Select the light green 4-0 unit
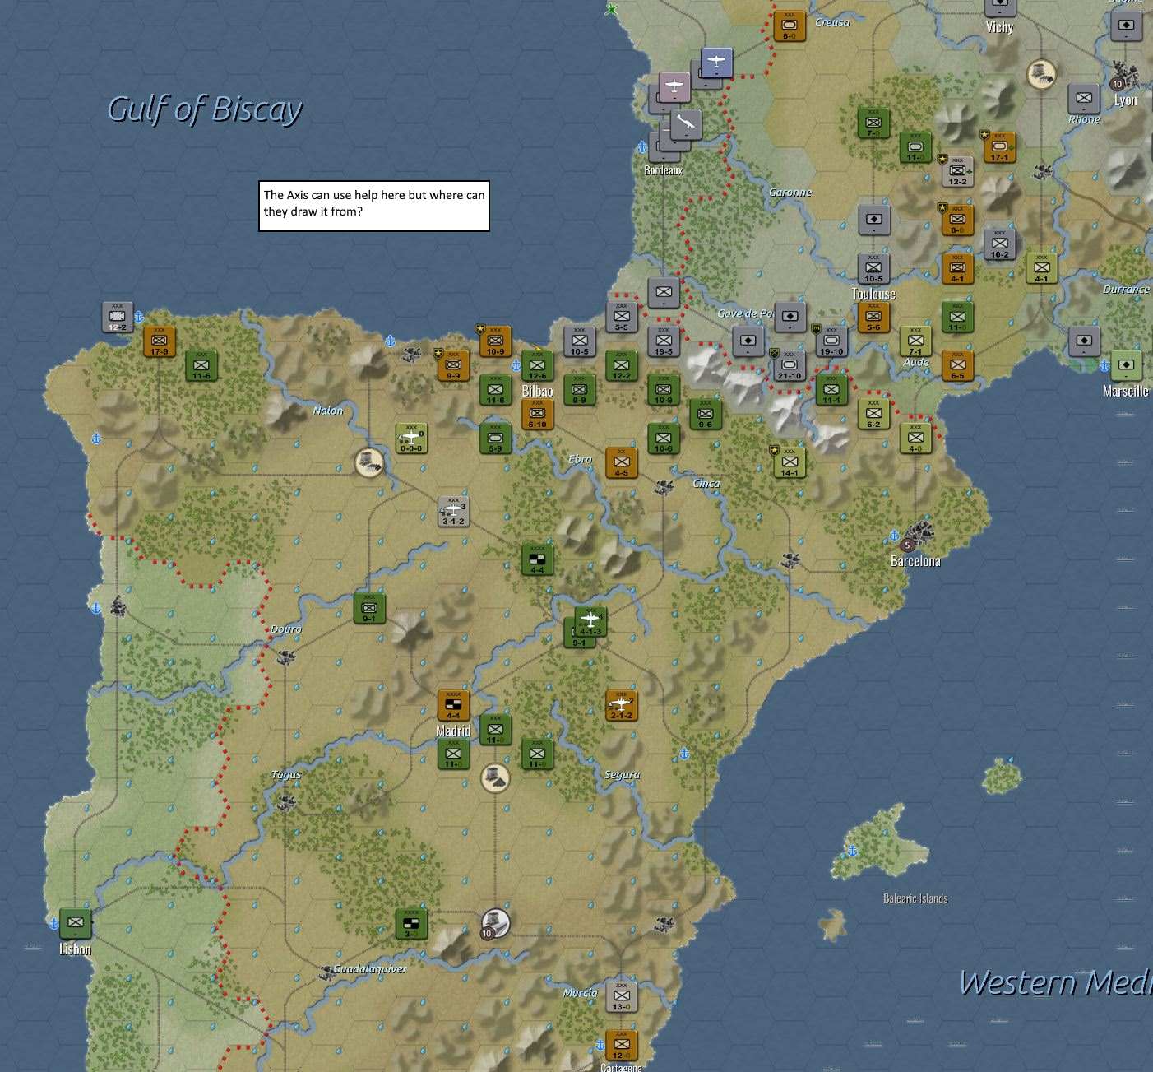This screenshot has height=1072, width=1153. coord(915,439)
